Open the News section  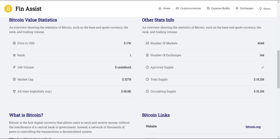(x=267, y=9)
